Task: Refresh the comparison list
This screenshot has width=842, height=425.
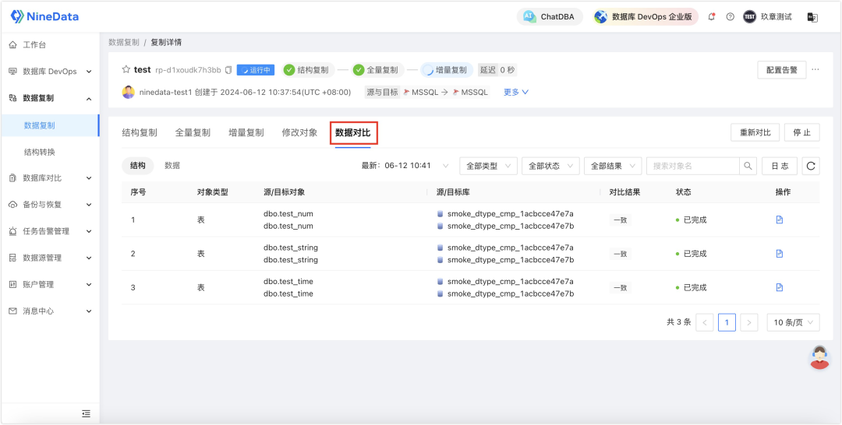Action: (x=811, y=166)
